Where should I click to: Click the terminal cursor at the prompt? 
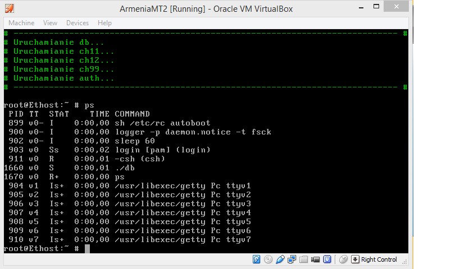[x=87, y=249]
